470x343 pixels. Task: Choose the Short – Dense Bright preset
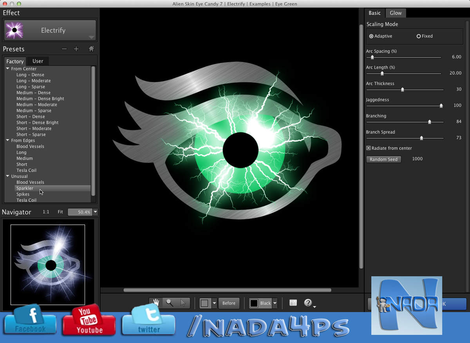tap(37, 123)
